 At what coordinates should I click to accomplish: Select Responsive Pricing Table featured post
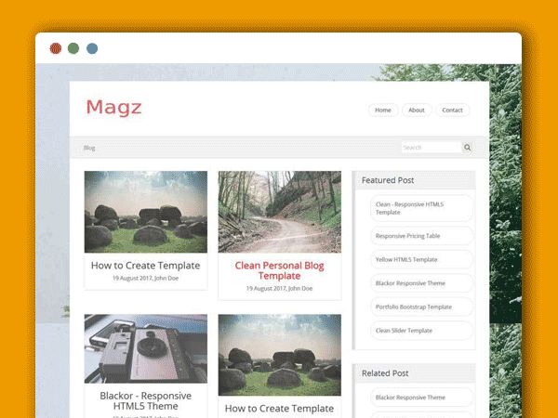coord(407,236)
